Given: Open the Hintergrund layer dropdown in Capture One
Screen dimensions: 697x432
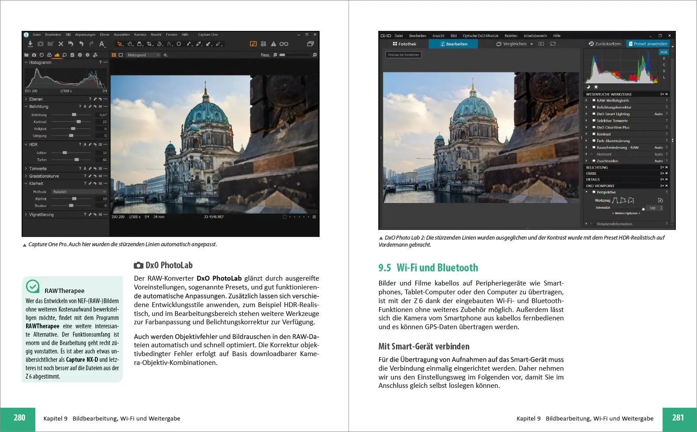Looking at the screenshot, I should (x=143, y=55).
